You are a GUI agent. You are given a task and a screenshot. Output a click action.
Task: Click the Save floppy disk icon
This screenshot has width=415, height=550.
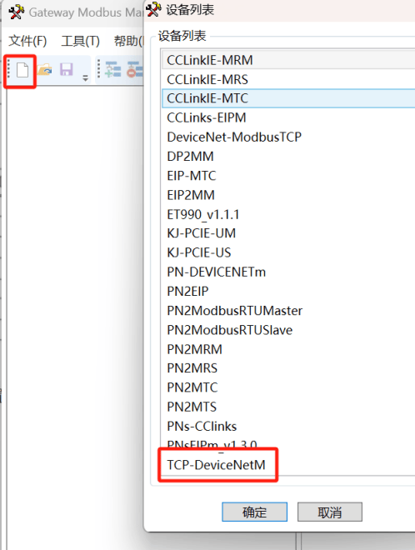[x=67, y=69]
